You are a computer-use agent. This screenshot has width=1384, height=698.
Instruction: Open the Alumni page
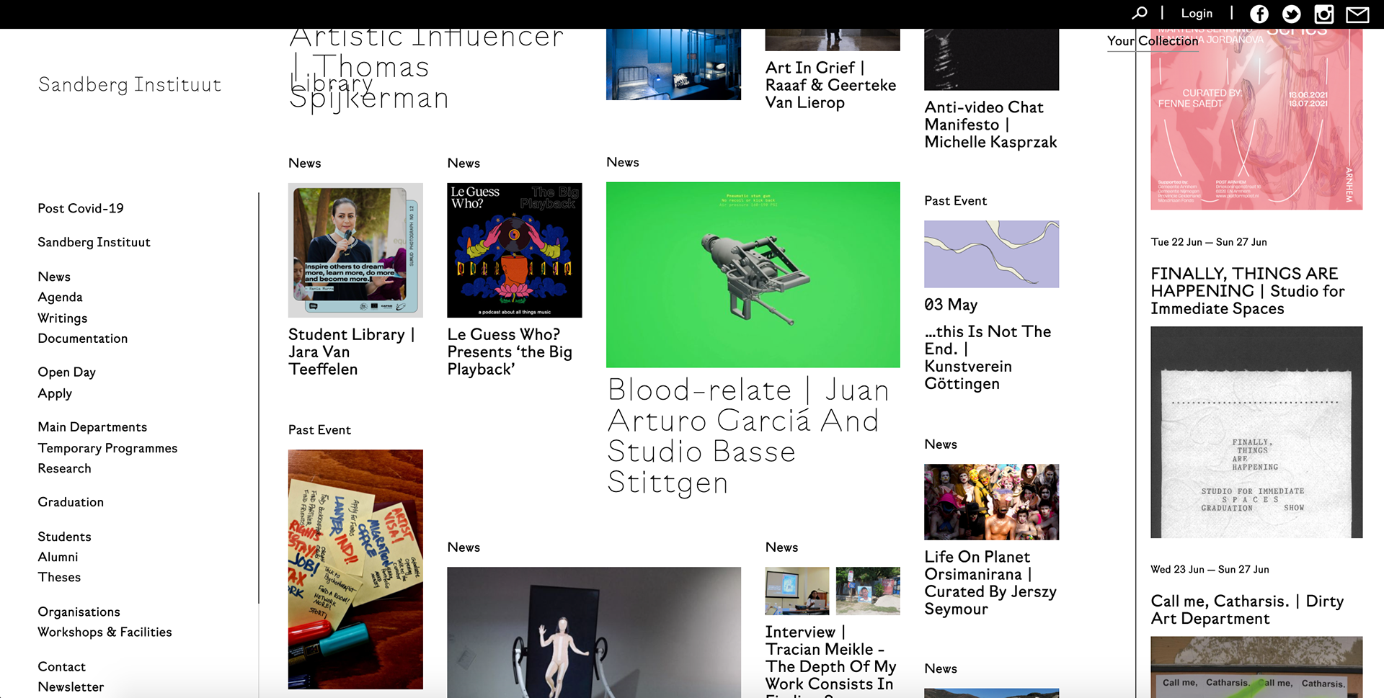pyautogui.click(x=58, y=557)
